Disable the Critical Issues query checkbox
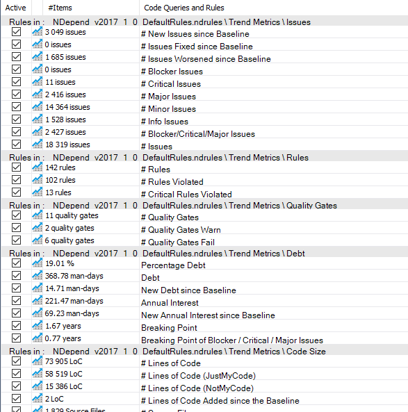This screenshot has height=412, width=408. (16, 82)
